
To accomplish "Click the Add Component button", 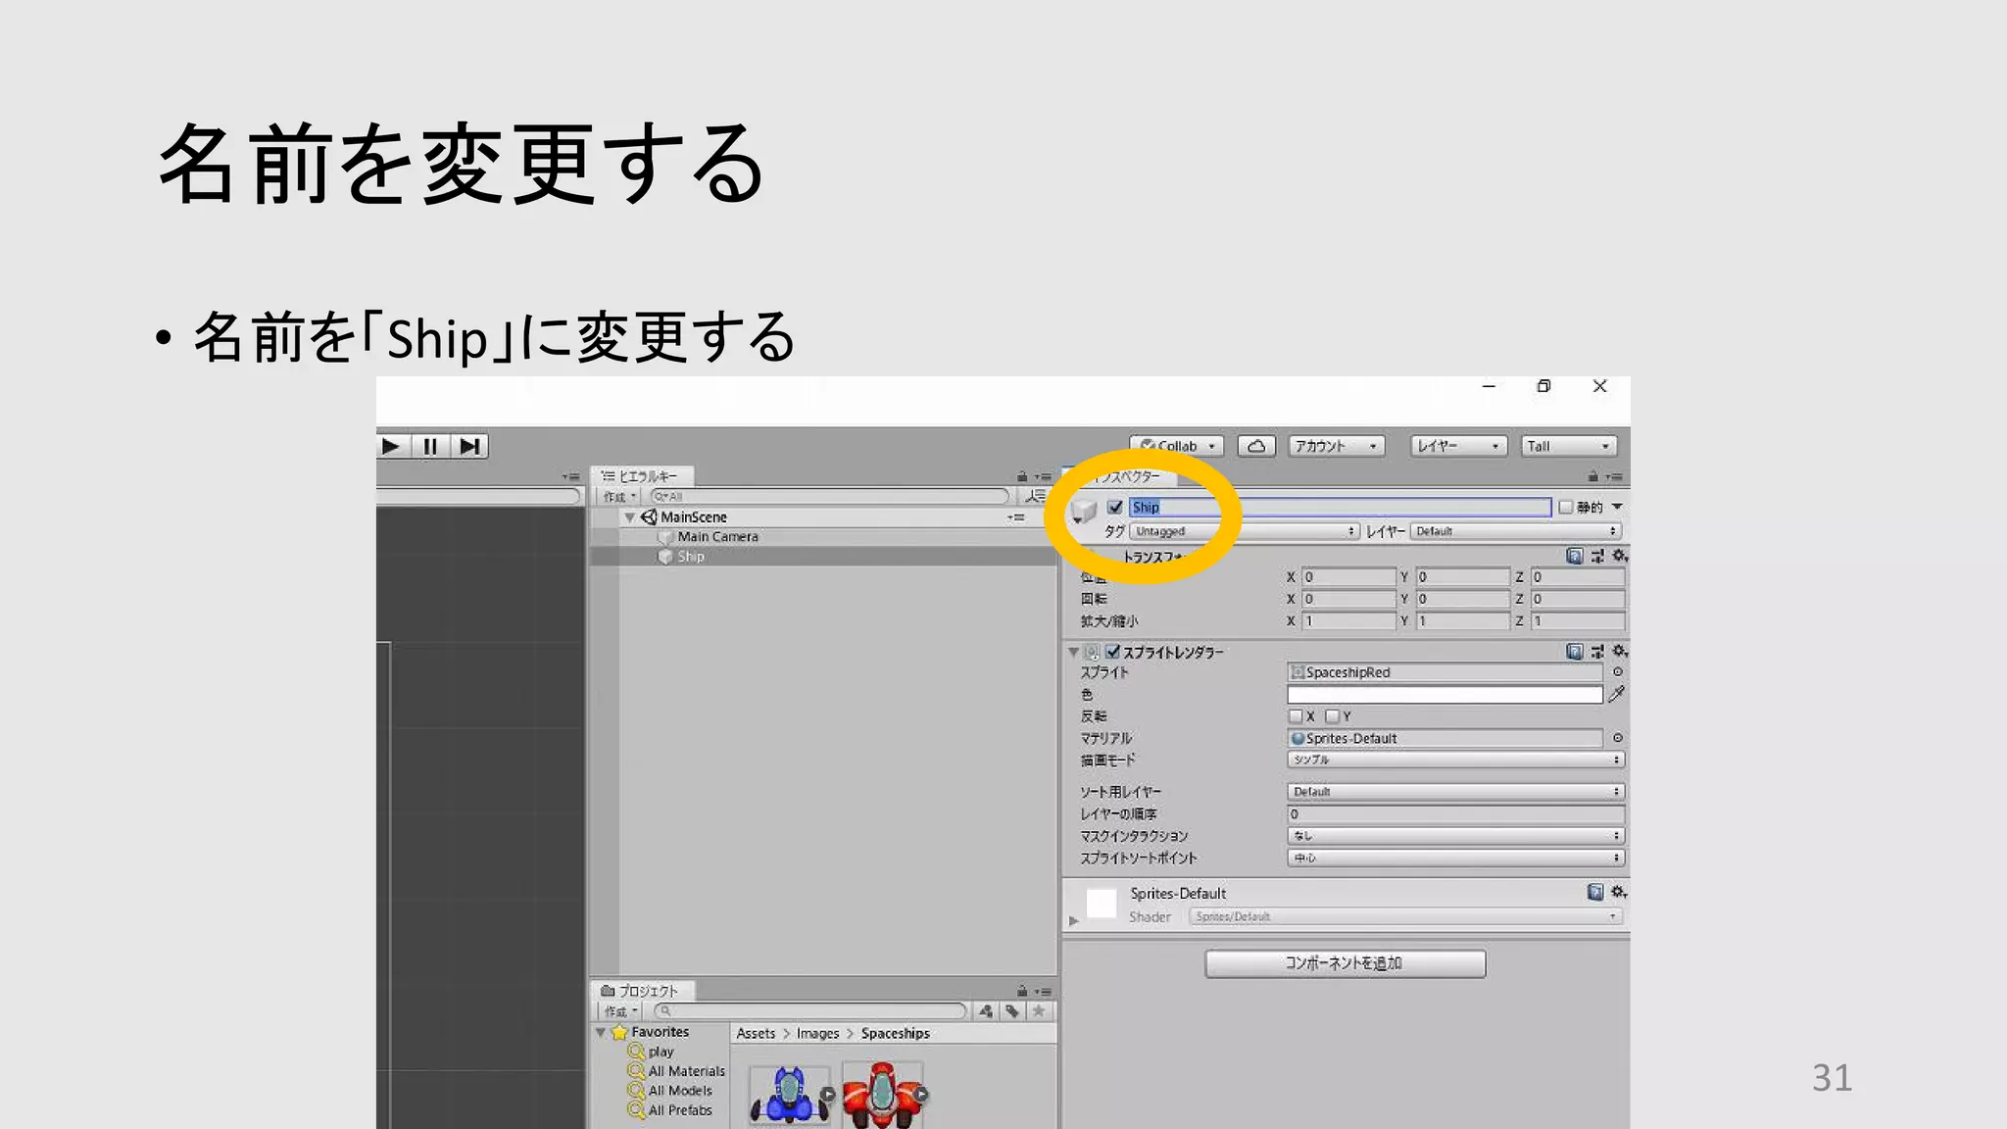I will pos(1345,963).
